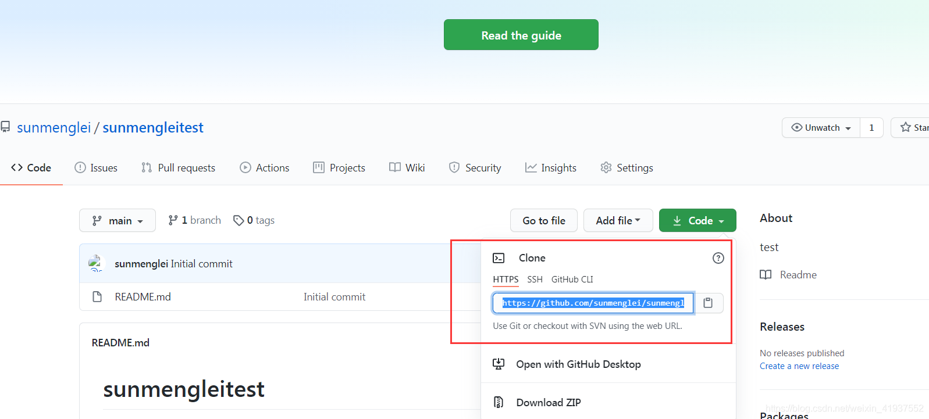Switch to the Issues tab

pyautogui.click(x=96, y=167)
